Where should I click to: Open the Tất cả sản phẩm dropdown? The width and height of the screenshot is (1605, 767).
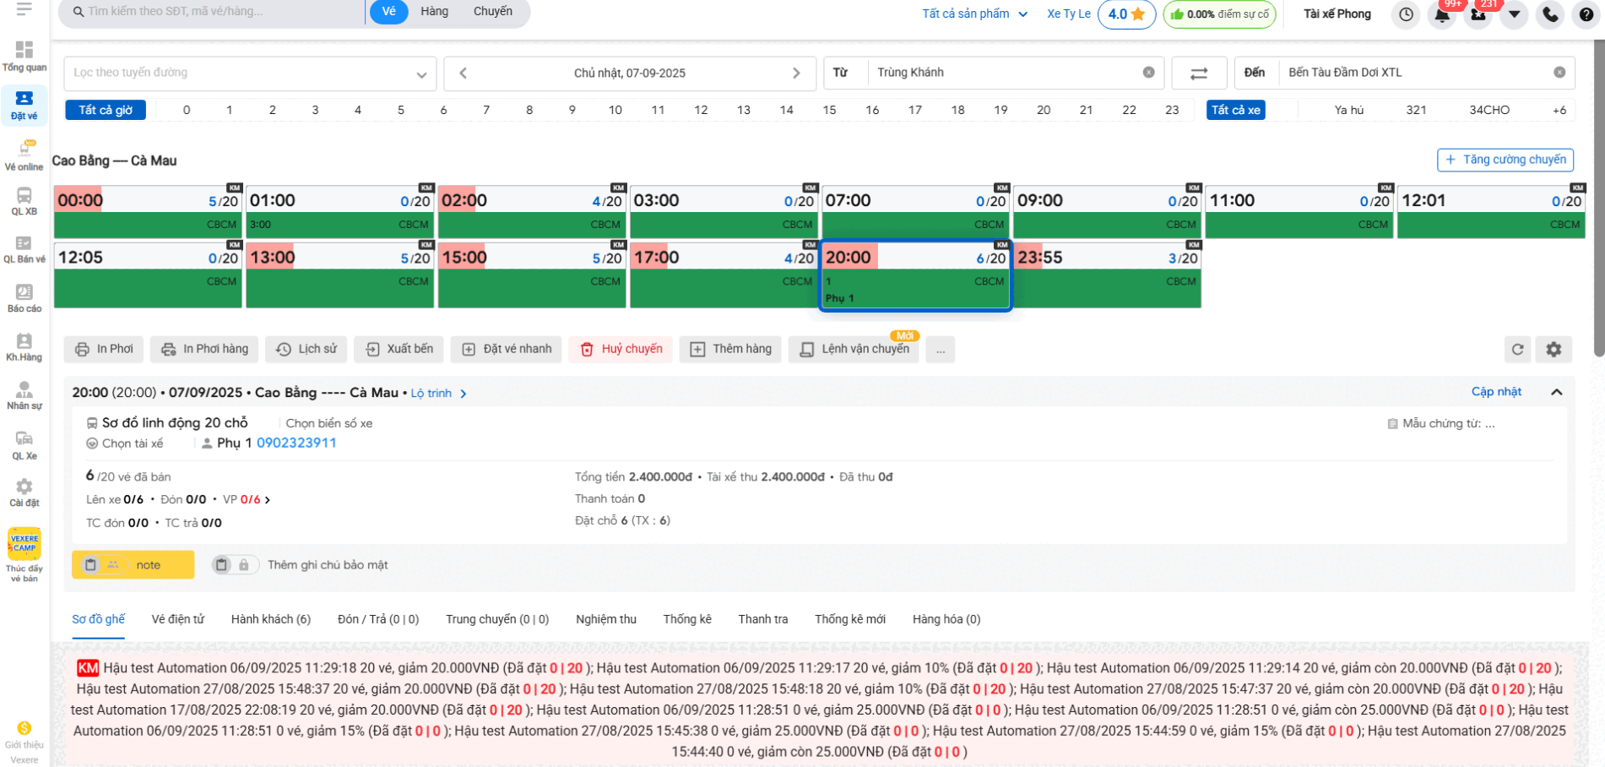click(974, 14)
